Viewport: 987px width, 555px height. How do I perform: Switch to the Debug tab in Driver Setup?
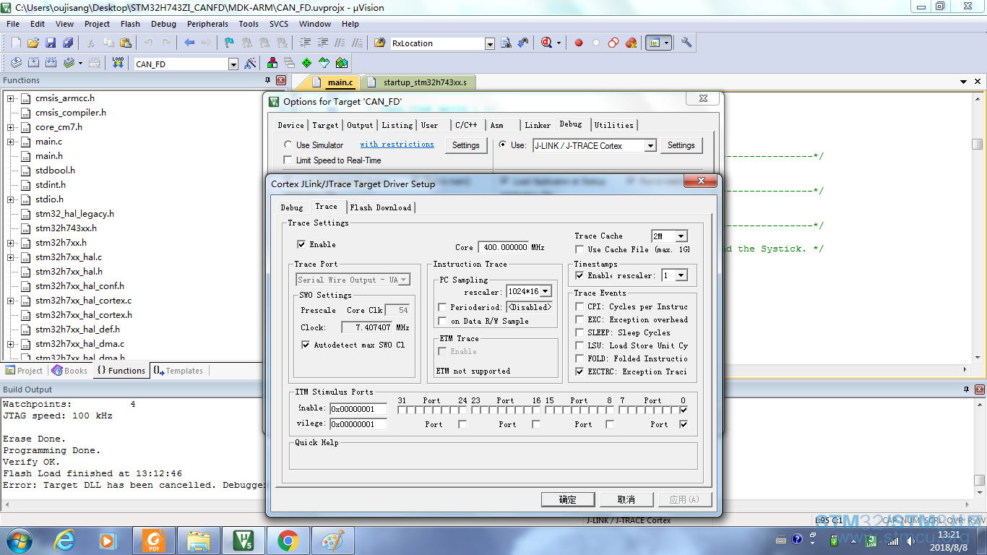coord(292,207)
